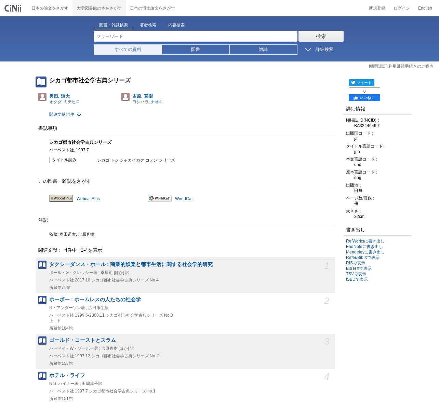Click the Twitter ツイート button
The image size is (439, 415).
click(x=361, y=83)
